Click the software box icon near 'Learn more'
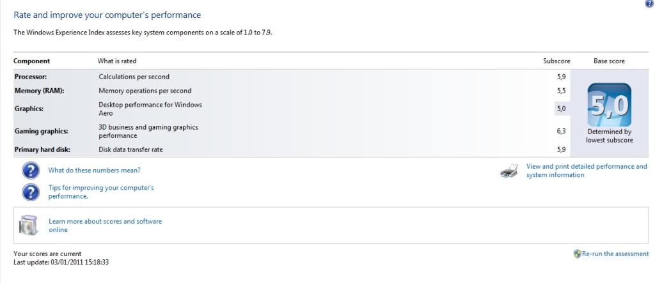This screenshot has width=655, height=283. [x=28, y=226]
